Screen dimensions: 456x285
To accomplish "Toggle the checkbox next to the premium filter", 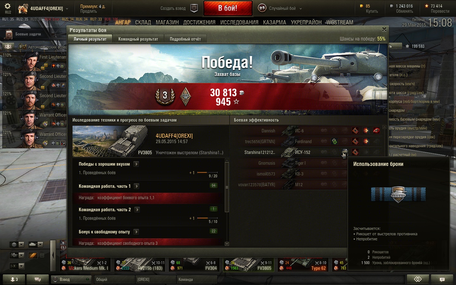I will tap(42, 255).
